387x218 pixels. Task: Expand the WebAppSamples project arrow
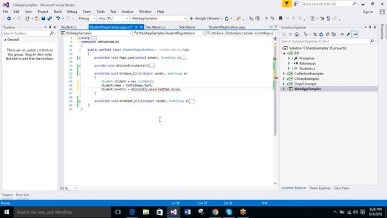[284, 89]
